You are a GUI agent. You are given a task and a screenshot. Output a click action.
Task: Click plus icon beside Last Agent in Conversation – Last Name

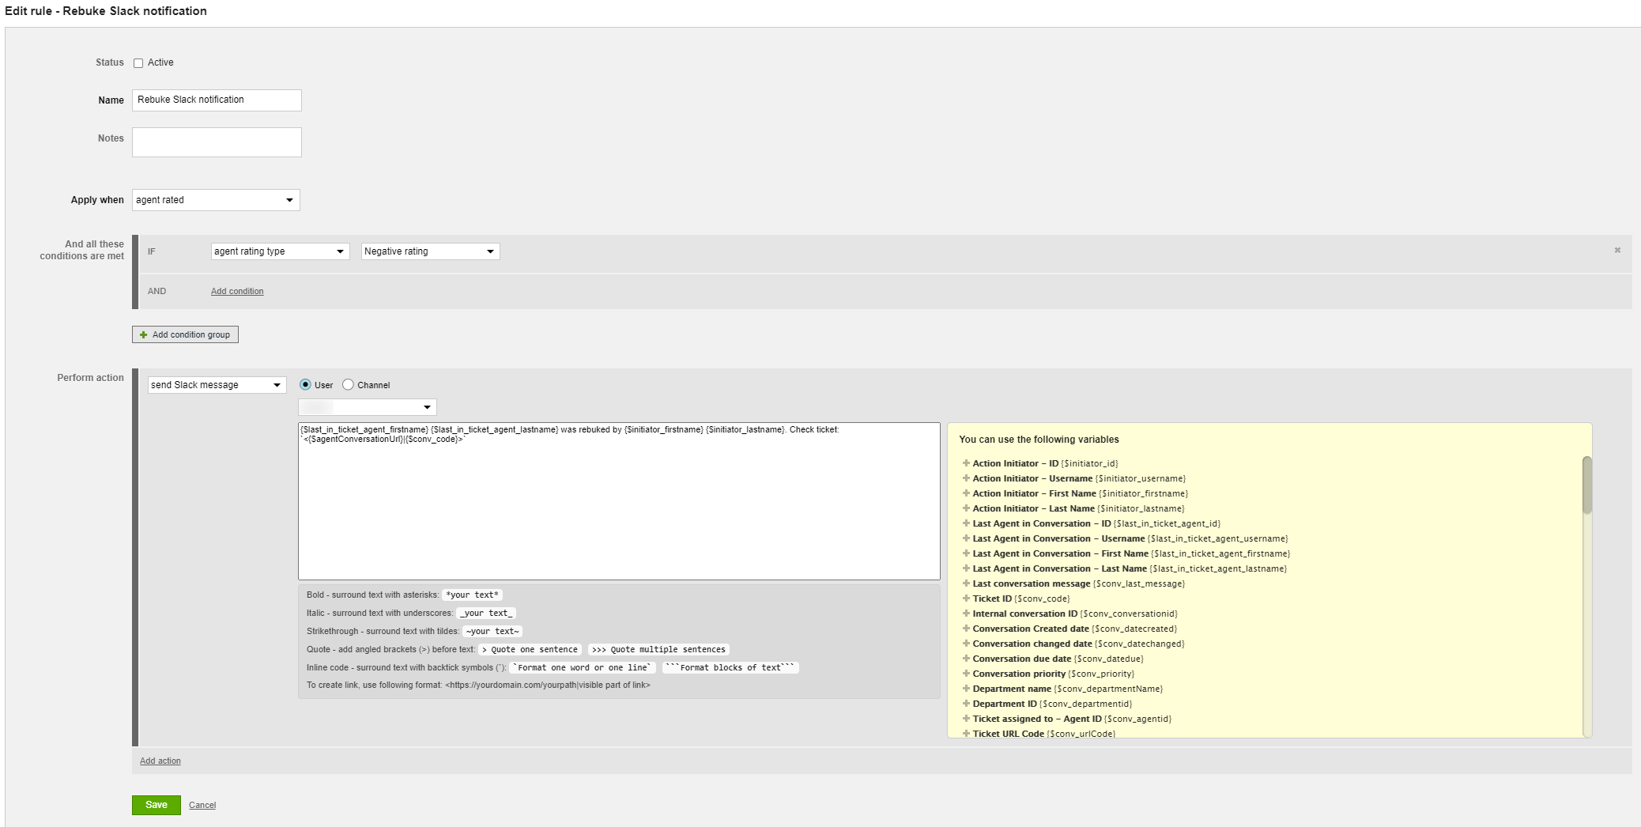[966, 568]
